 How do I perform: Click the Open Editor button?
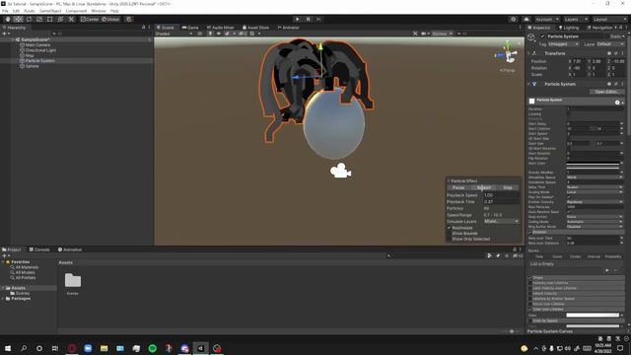[x=606, y=92]
